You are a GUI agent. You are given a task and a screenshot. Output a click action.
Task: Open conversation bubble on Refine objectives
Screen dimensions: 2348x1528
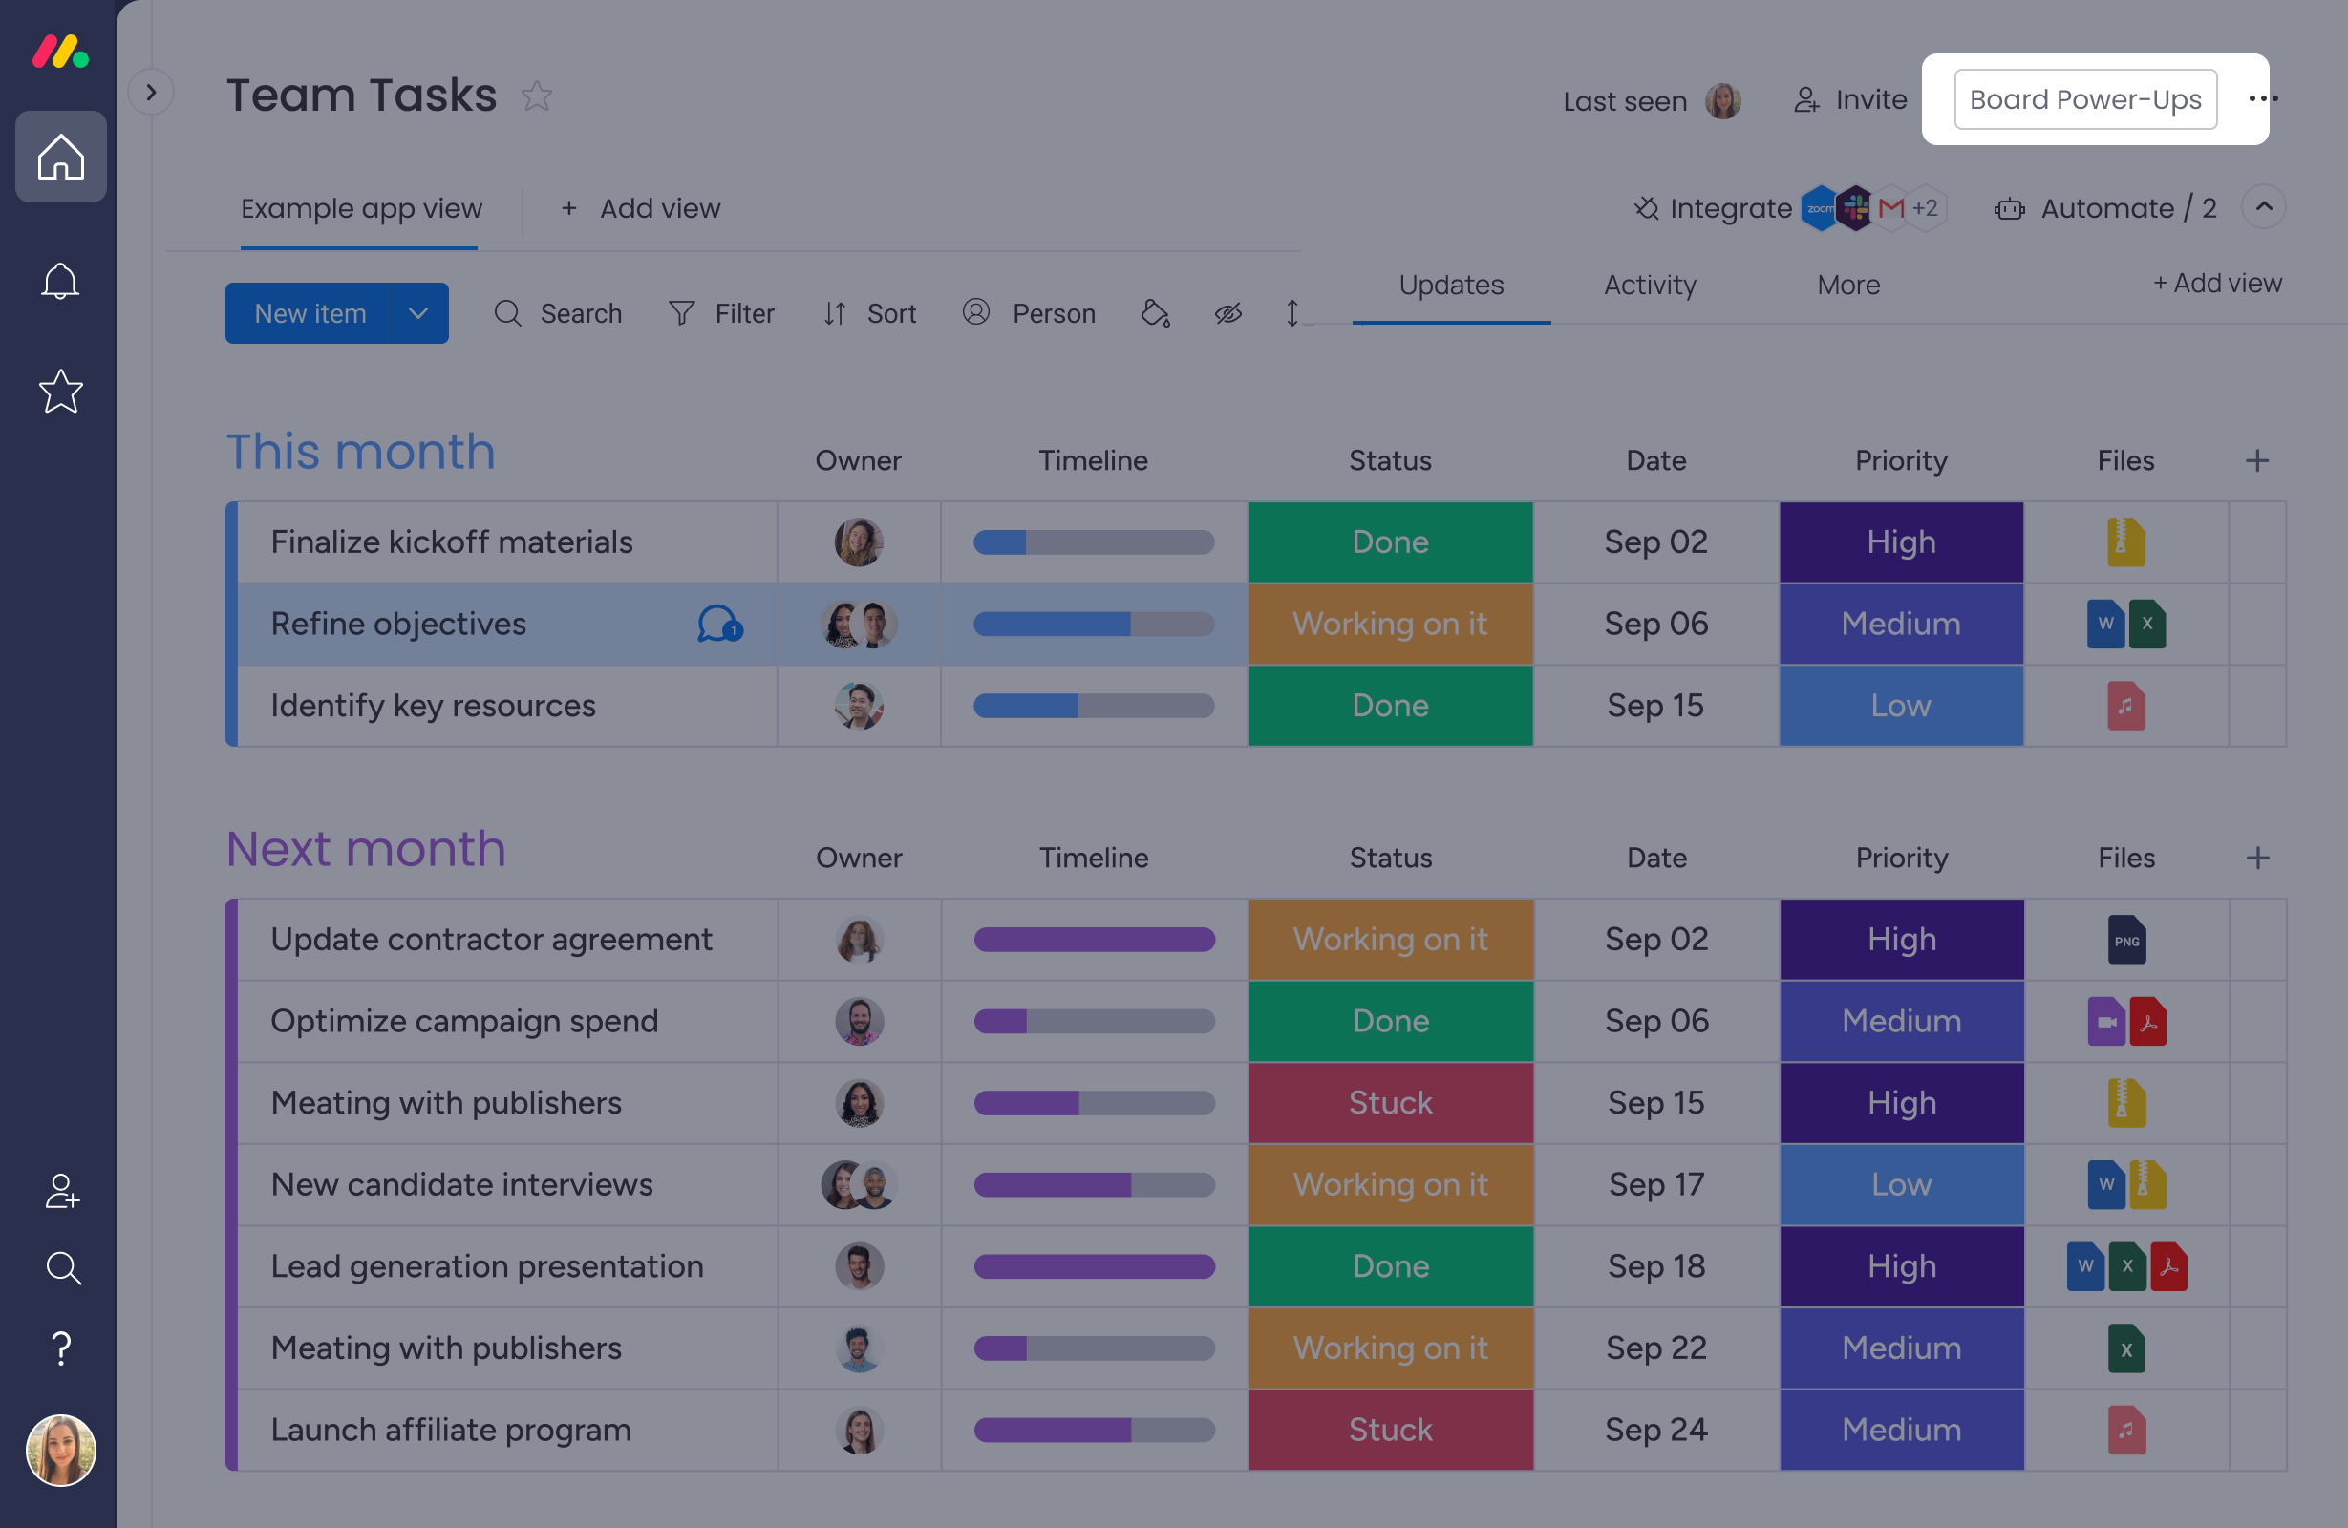coord(718,624)
